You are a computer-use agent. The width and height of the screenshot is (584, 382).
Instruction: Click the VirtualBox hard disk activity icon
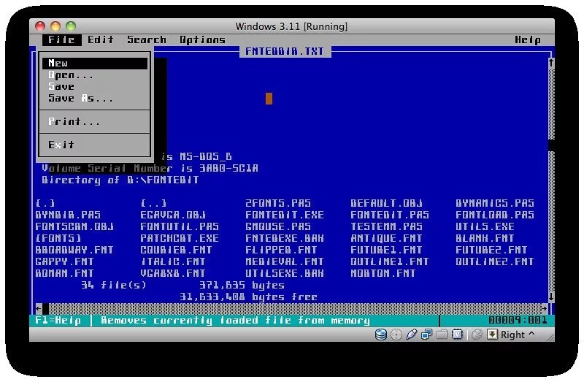(380, 335)
